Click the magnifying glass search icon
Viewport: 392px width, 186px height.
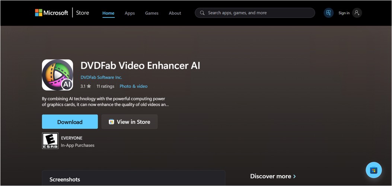(202, 13)
